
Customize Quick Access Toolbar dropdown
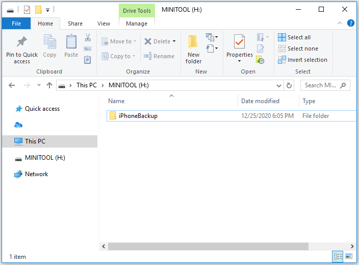click(x=47, y=10)
